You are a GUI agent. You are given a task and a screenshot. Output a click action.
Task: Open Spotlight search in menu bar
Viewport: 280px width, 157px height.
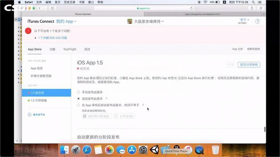(x=253, y=2)
